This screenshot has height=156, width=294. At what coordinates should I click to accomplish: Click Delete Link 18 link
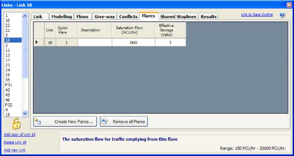[x=15, y=142]
